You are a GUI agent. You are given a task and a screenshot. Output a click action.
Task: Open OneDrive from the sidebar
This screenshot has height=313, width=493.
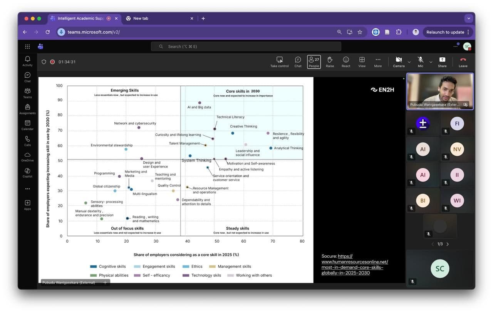pyautogui.click(x=27, y=156)
